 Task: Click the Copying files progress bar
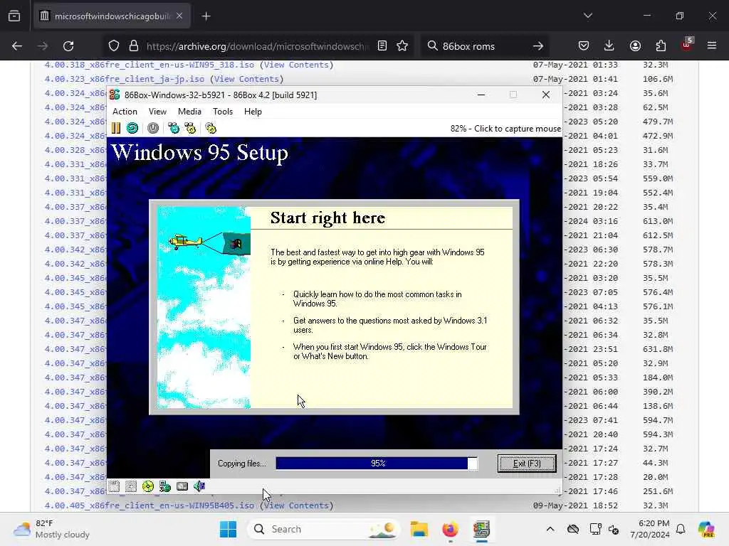(x=377, y=464)
